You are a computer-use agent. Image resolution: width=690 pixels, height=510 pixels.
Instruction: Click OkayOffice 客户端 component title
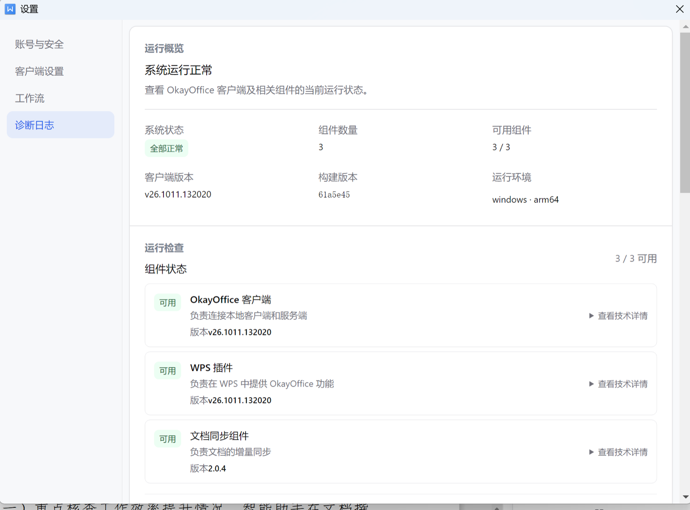point(231,300)
